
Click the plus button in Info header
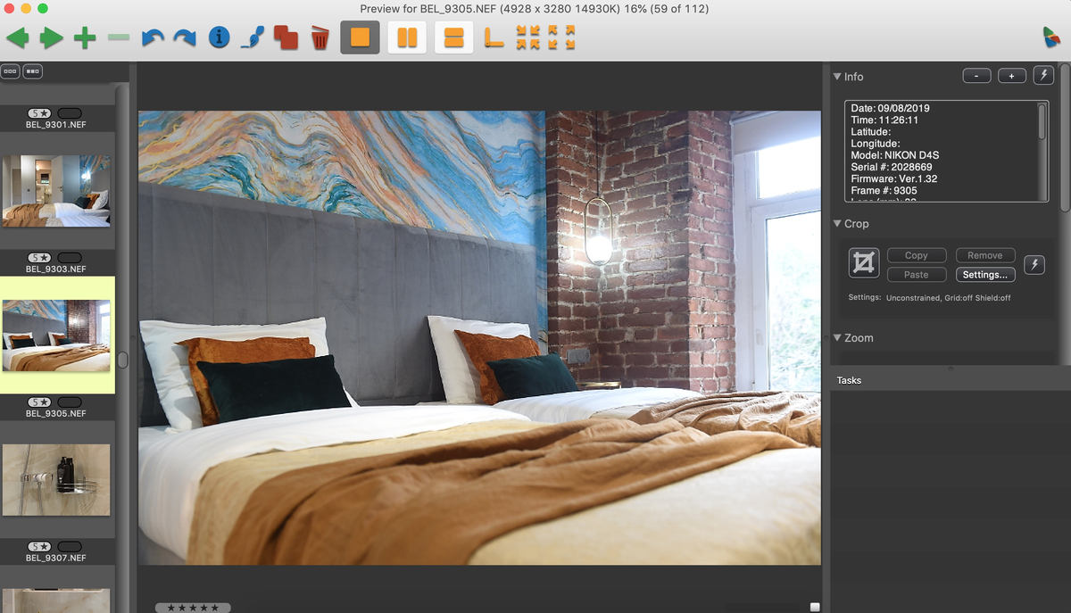pos(1011,76)
